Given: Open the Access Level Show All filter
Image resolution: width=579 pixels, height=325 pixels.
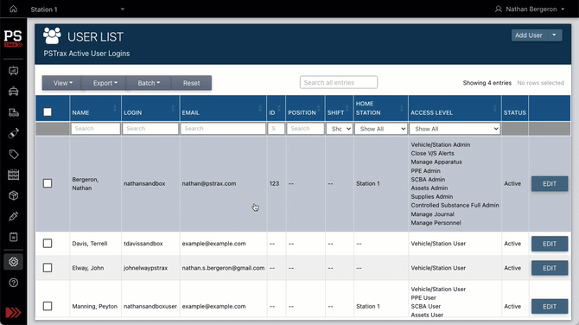Looking at the screenshot, I should [455, 129].
